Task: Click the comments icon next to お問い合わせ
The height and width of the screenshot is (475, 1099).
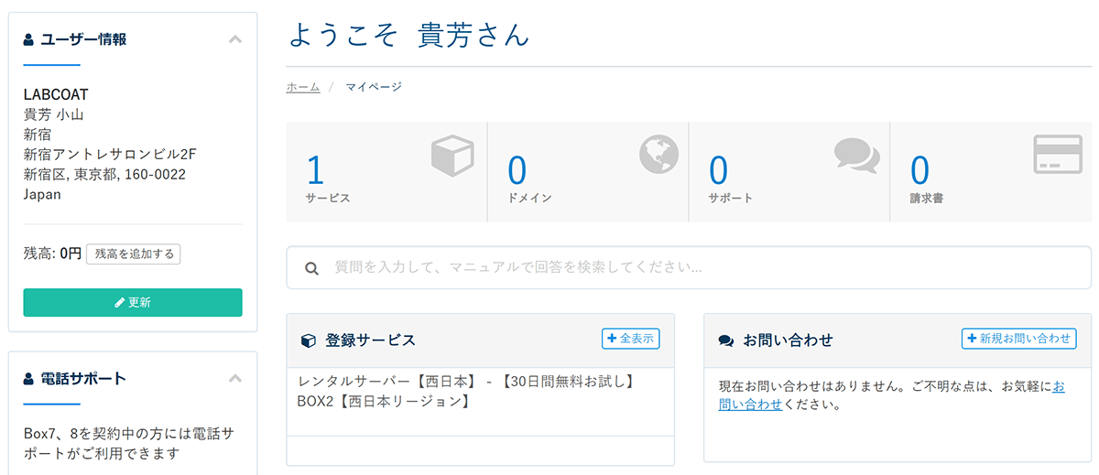Action: [x=726, y=340]
